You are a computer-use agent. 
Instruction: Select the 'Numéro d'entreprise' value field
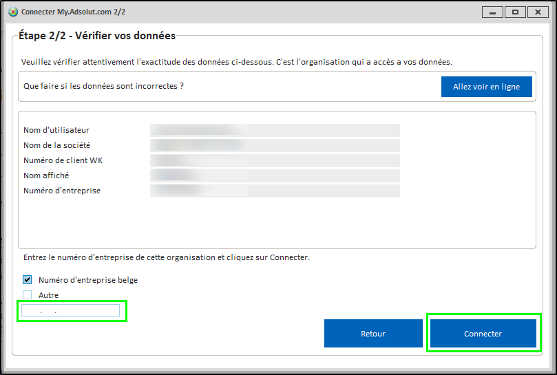point(275,191)
